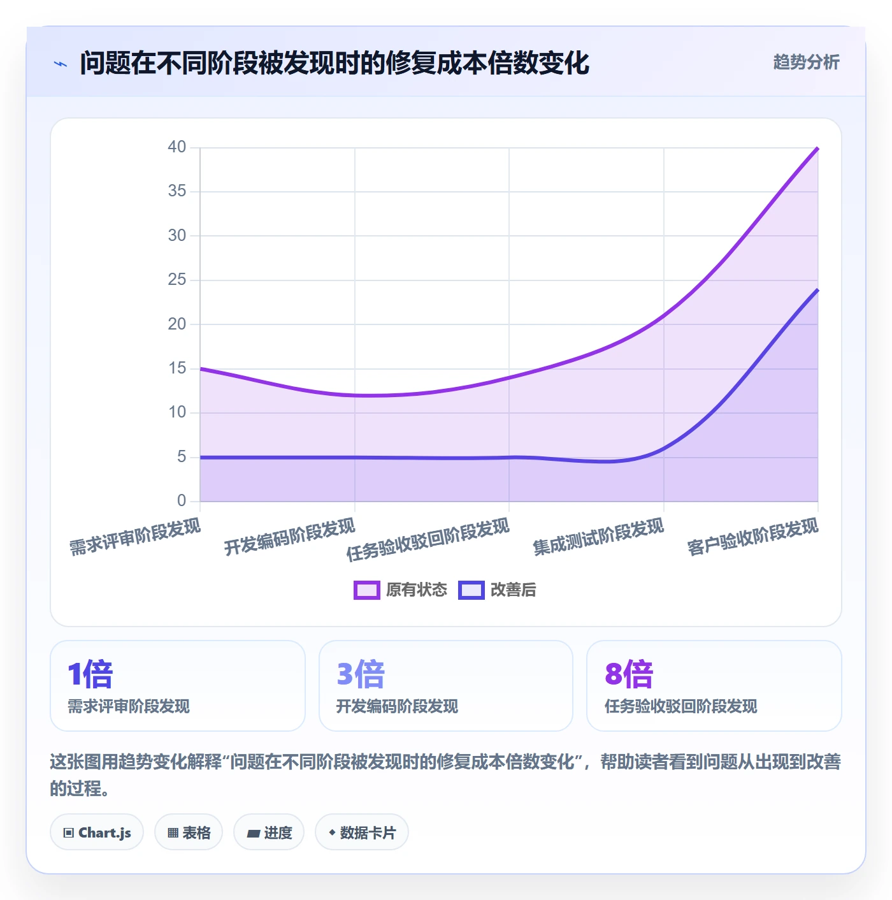Select the 表格 tag chip
Viewport: 892px width, 900px height.
(189, 832)
